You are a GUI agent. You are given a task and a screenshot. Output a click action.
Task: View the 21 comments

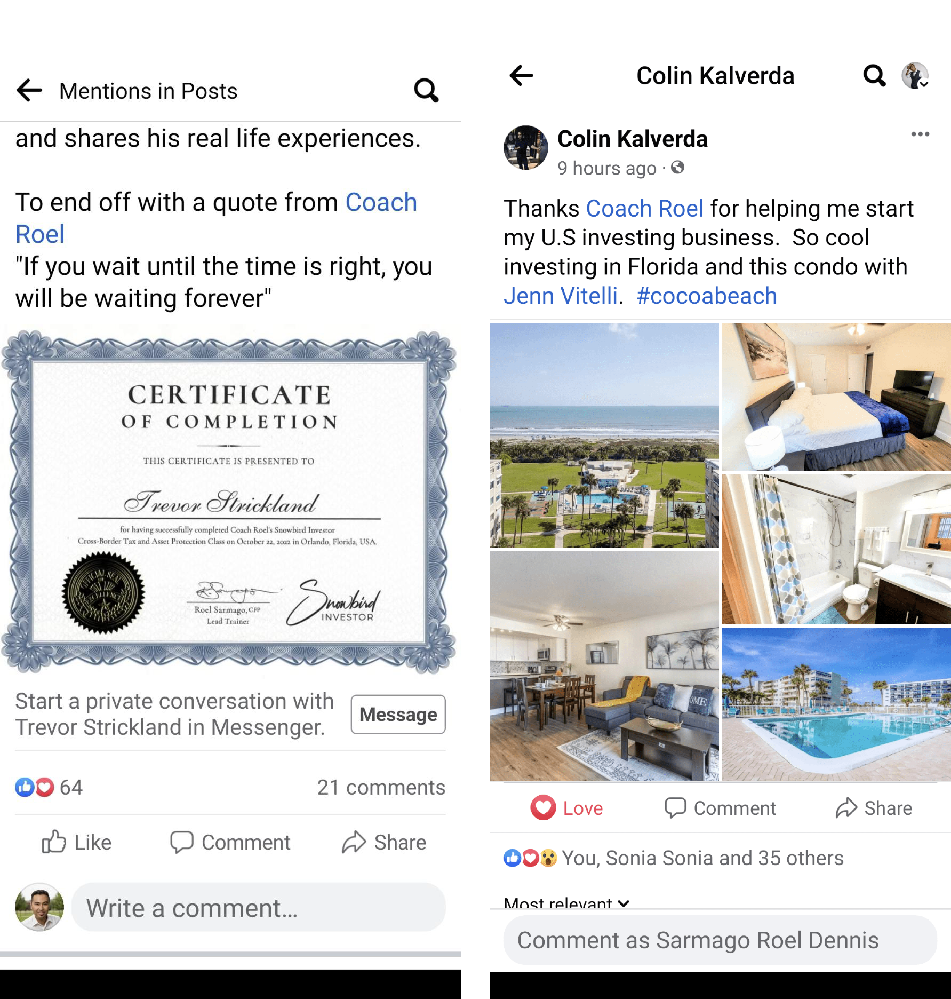click(381, 787)
